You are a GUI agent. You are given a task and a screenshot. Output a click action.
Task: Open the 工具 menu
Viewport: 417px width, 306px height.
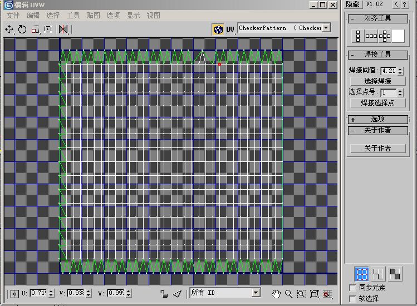pyautogui.click(x=73, y=16)
